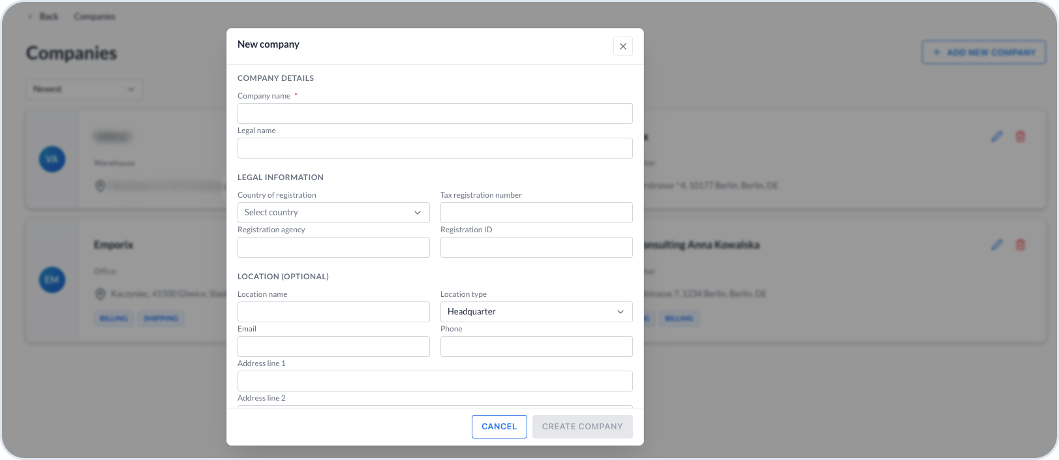Click the Address line 1 field
1059x460 pixels.
click(x=435, y=381)
